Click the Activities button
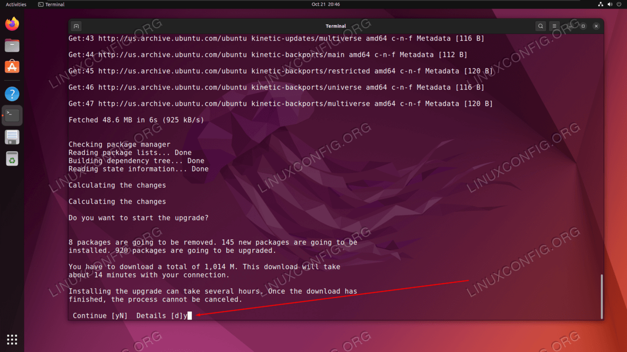Image resolution: width=627 pixels, height=352 pixels. (x=16, y=4)
